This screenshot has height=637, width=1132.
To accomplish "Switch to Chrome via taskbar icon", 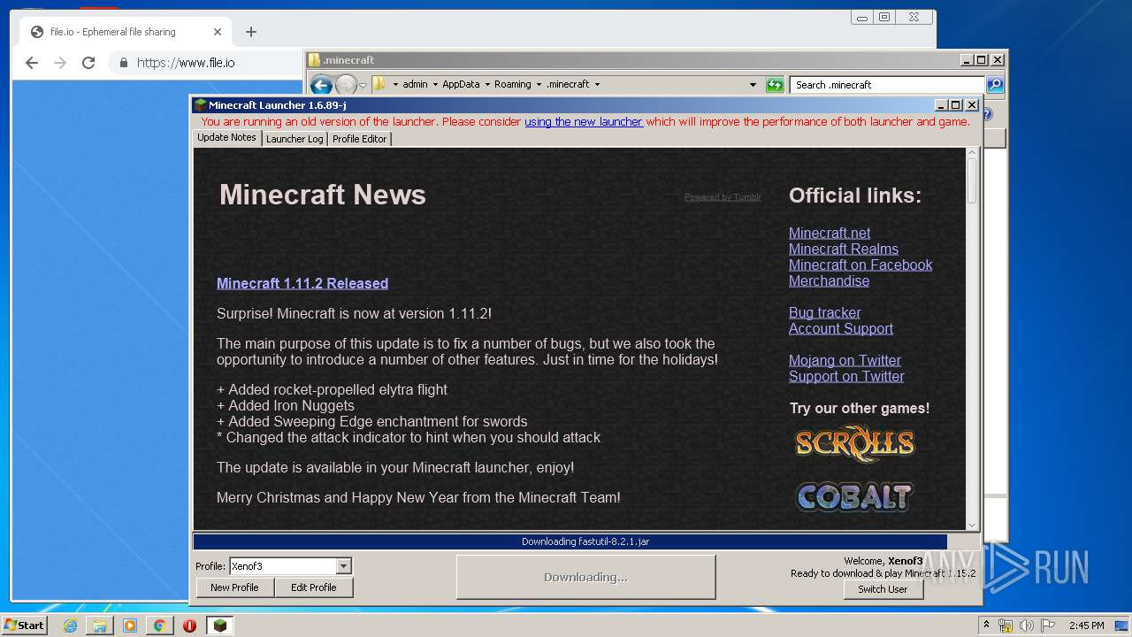I will [159, 625].
